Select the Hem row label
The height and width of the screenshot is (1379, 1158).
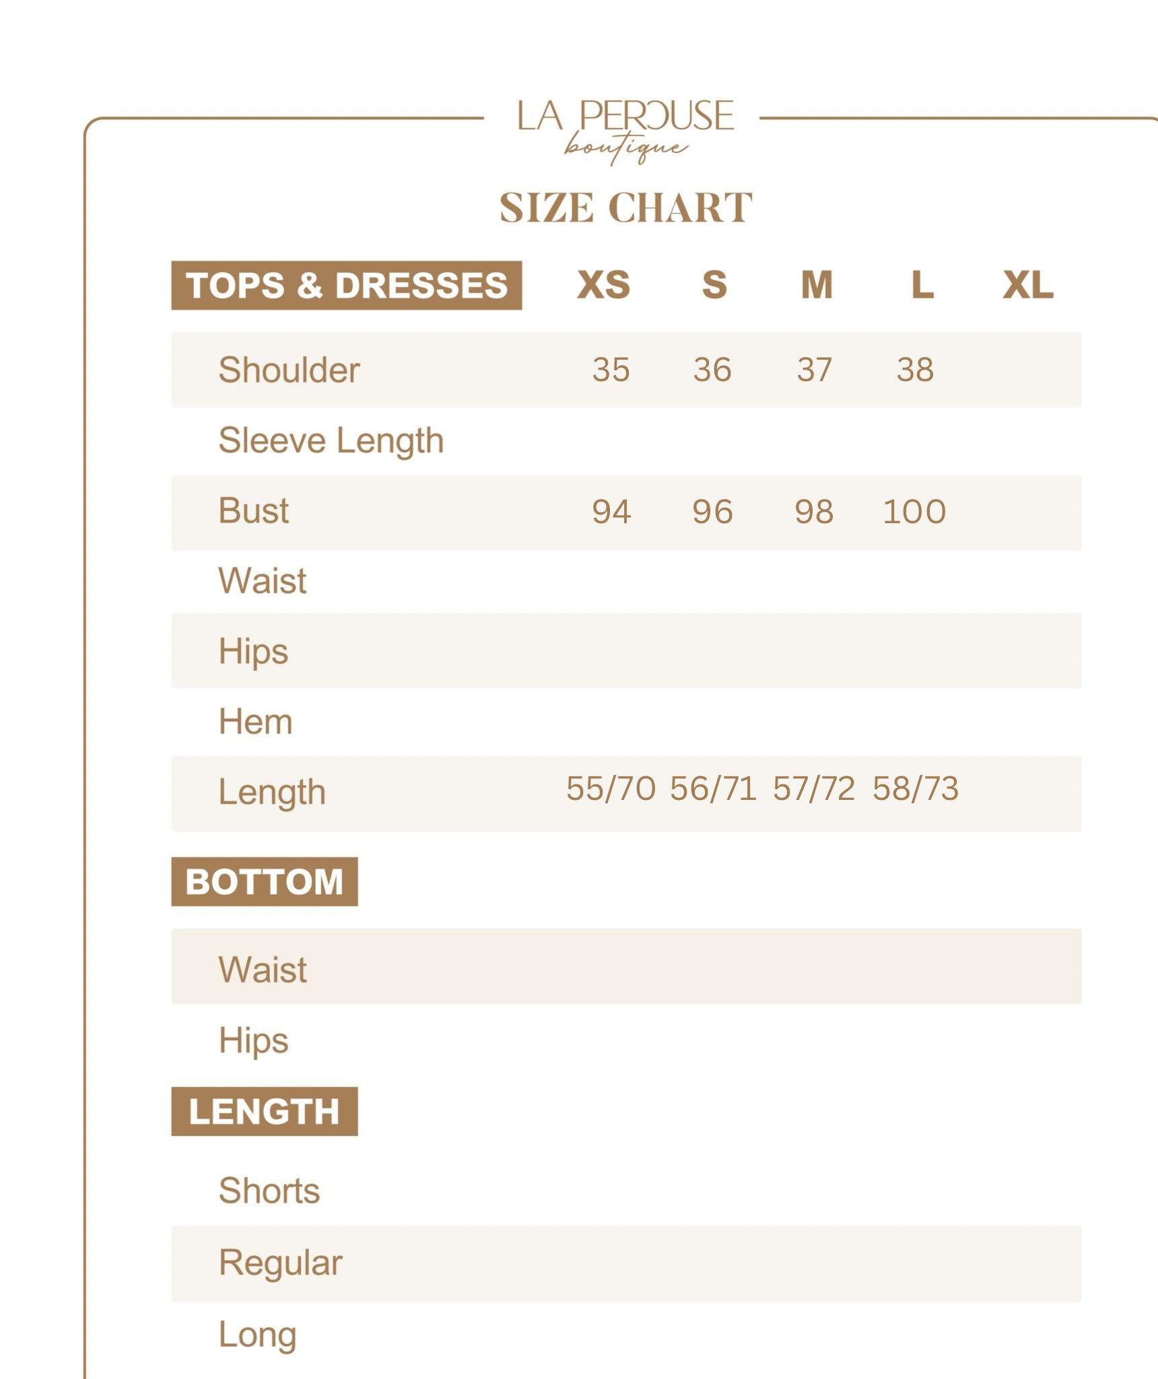[255, 722]
